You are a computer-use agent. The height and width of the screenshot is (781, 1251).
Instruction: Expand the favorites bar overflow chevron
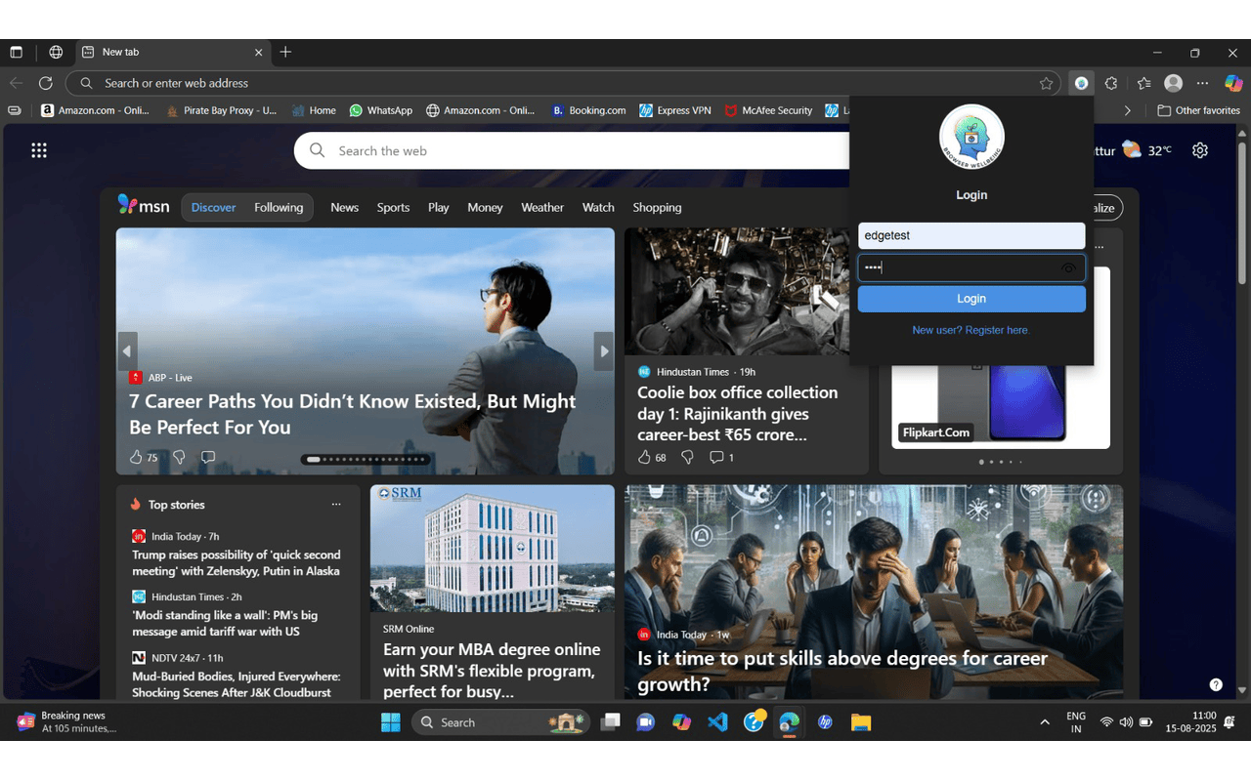(1127, 110)
